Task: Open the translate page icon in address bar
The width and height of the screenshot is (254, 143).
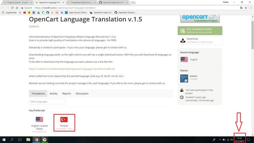Action: 241,8
